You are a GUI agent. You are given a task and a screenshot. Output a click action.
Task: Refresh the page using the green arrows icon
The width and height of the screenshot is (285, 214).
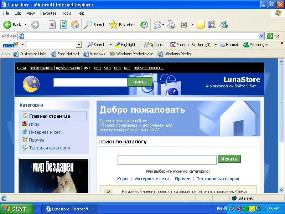coord(64,25)
